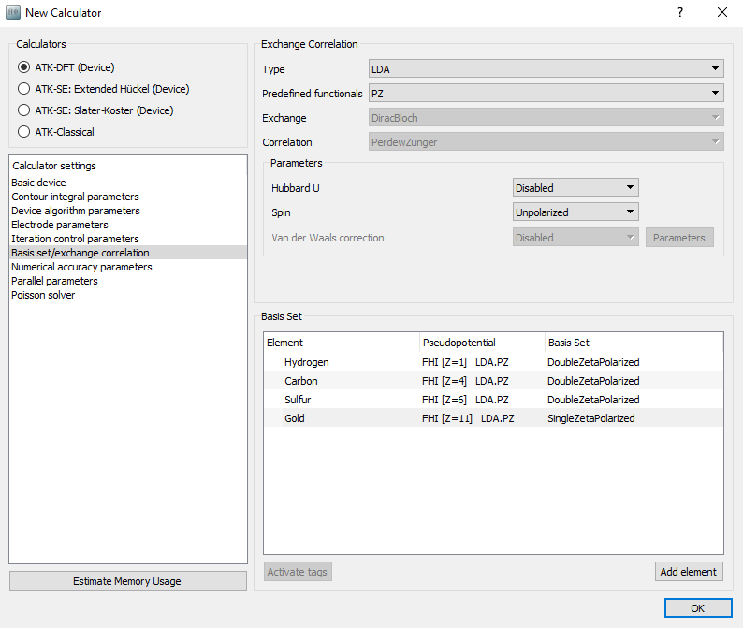Select ATK-Classical calculator

[56, 132]
